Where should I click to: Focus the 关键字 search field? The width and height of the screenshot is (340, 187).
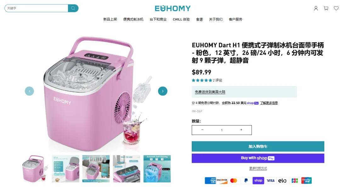pyautogui.click(x=36, y=8)
